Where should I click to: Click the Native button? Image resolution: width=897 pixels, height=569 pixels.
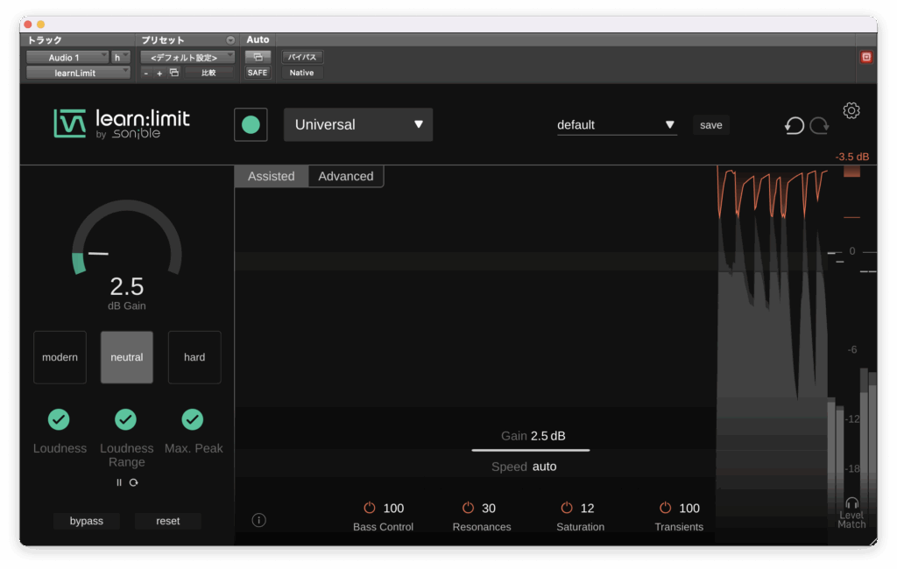click(x=302, y=73)
